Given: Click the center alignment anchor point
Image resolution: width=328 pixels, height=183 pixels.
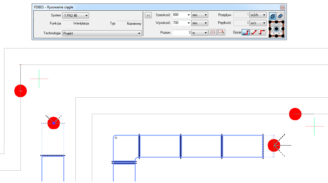Looking at the screenshot, I should (x=276, y=29).
